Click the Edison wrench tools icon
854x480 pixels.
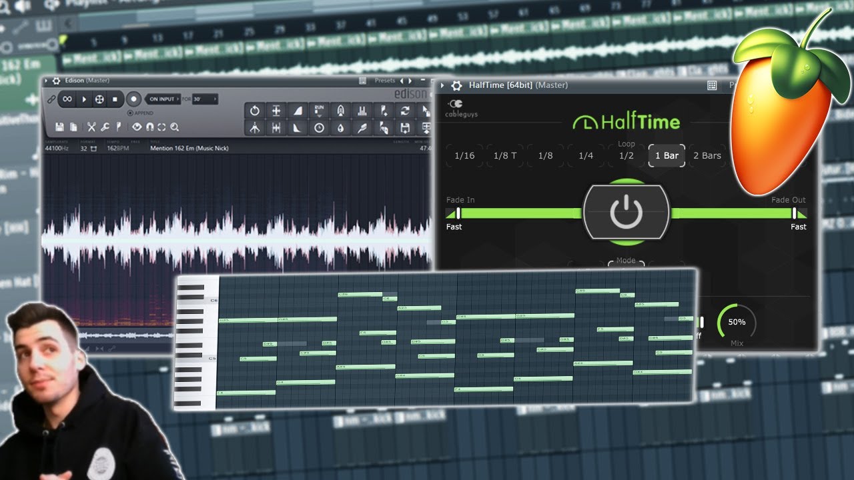105,127
